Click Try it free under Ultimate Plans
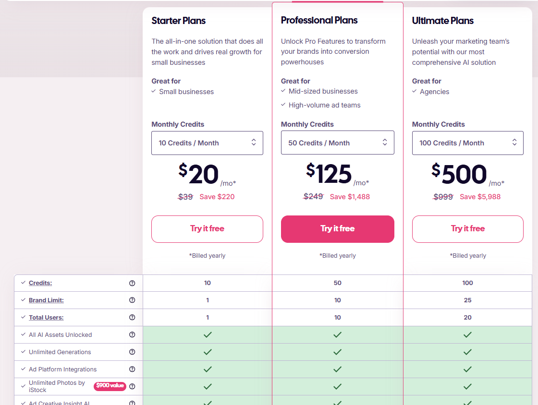This screenshot has height=405, width=538. (x=468, y=229)
